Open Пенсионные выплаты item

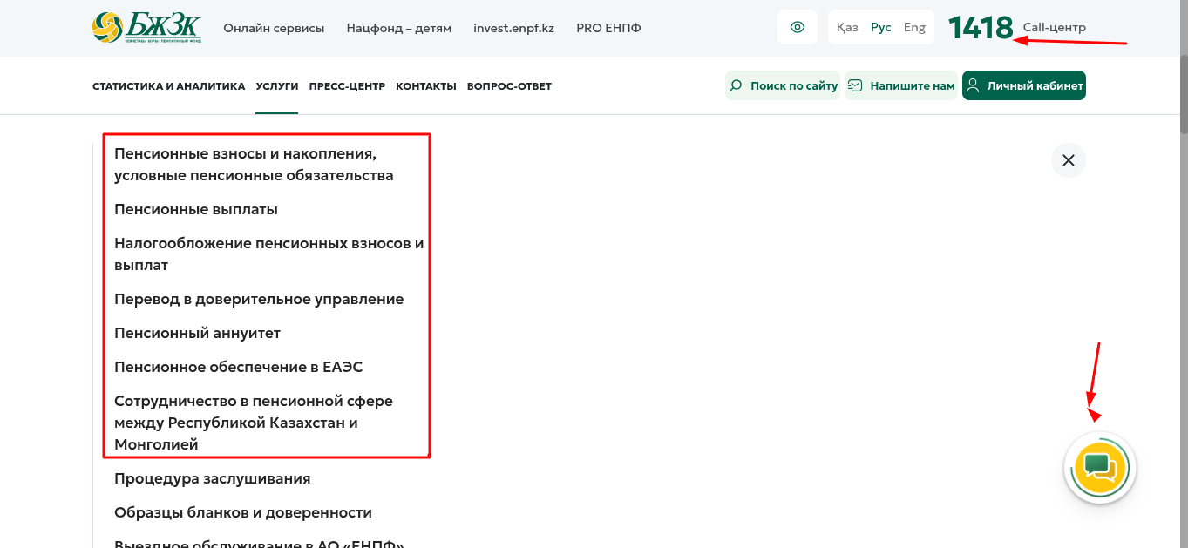coord(196,209)
